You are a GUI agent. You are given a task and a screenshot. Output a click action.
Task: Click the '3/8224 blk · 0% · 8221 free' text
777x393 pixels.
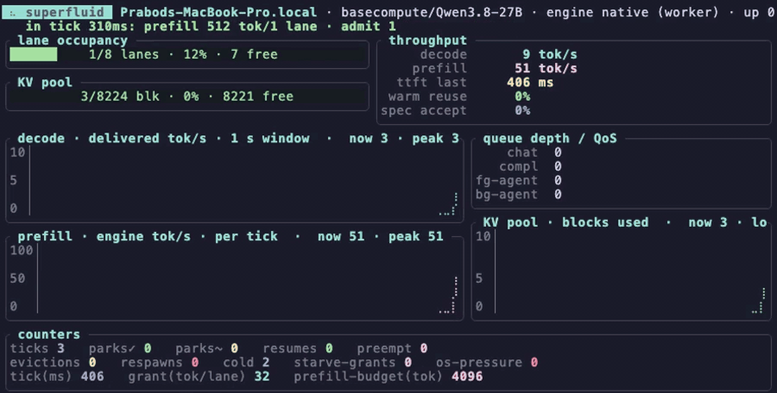[x=186, y=96]
